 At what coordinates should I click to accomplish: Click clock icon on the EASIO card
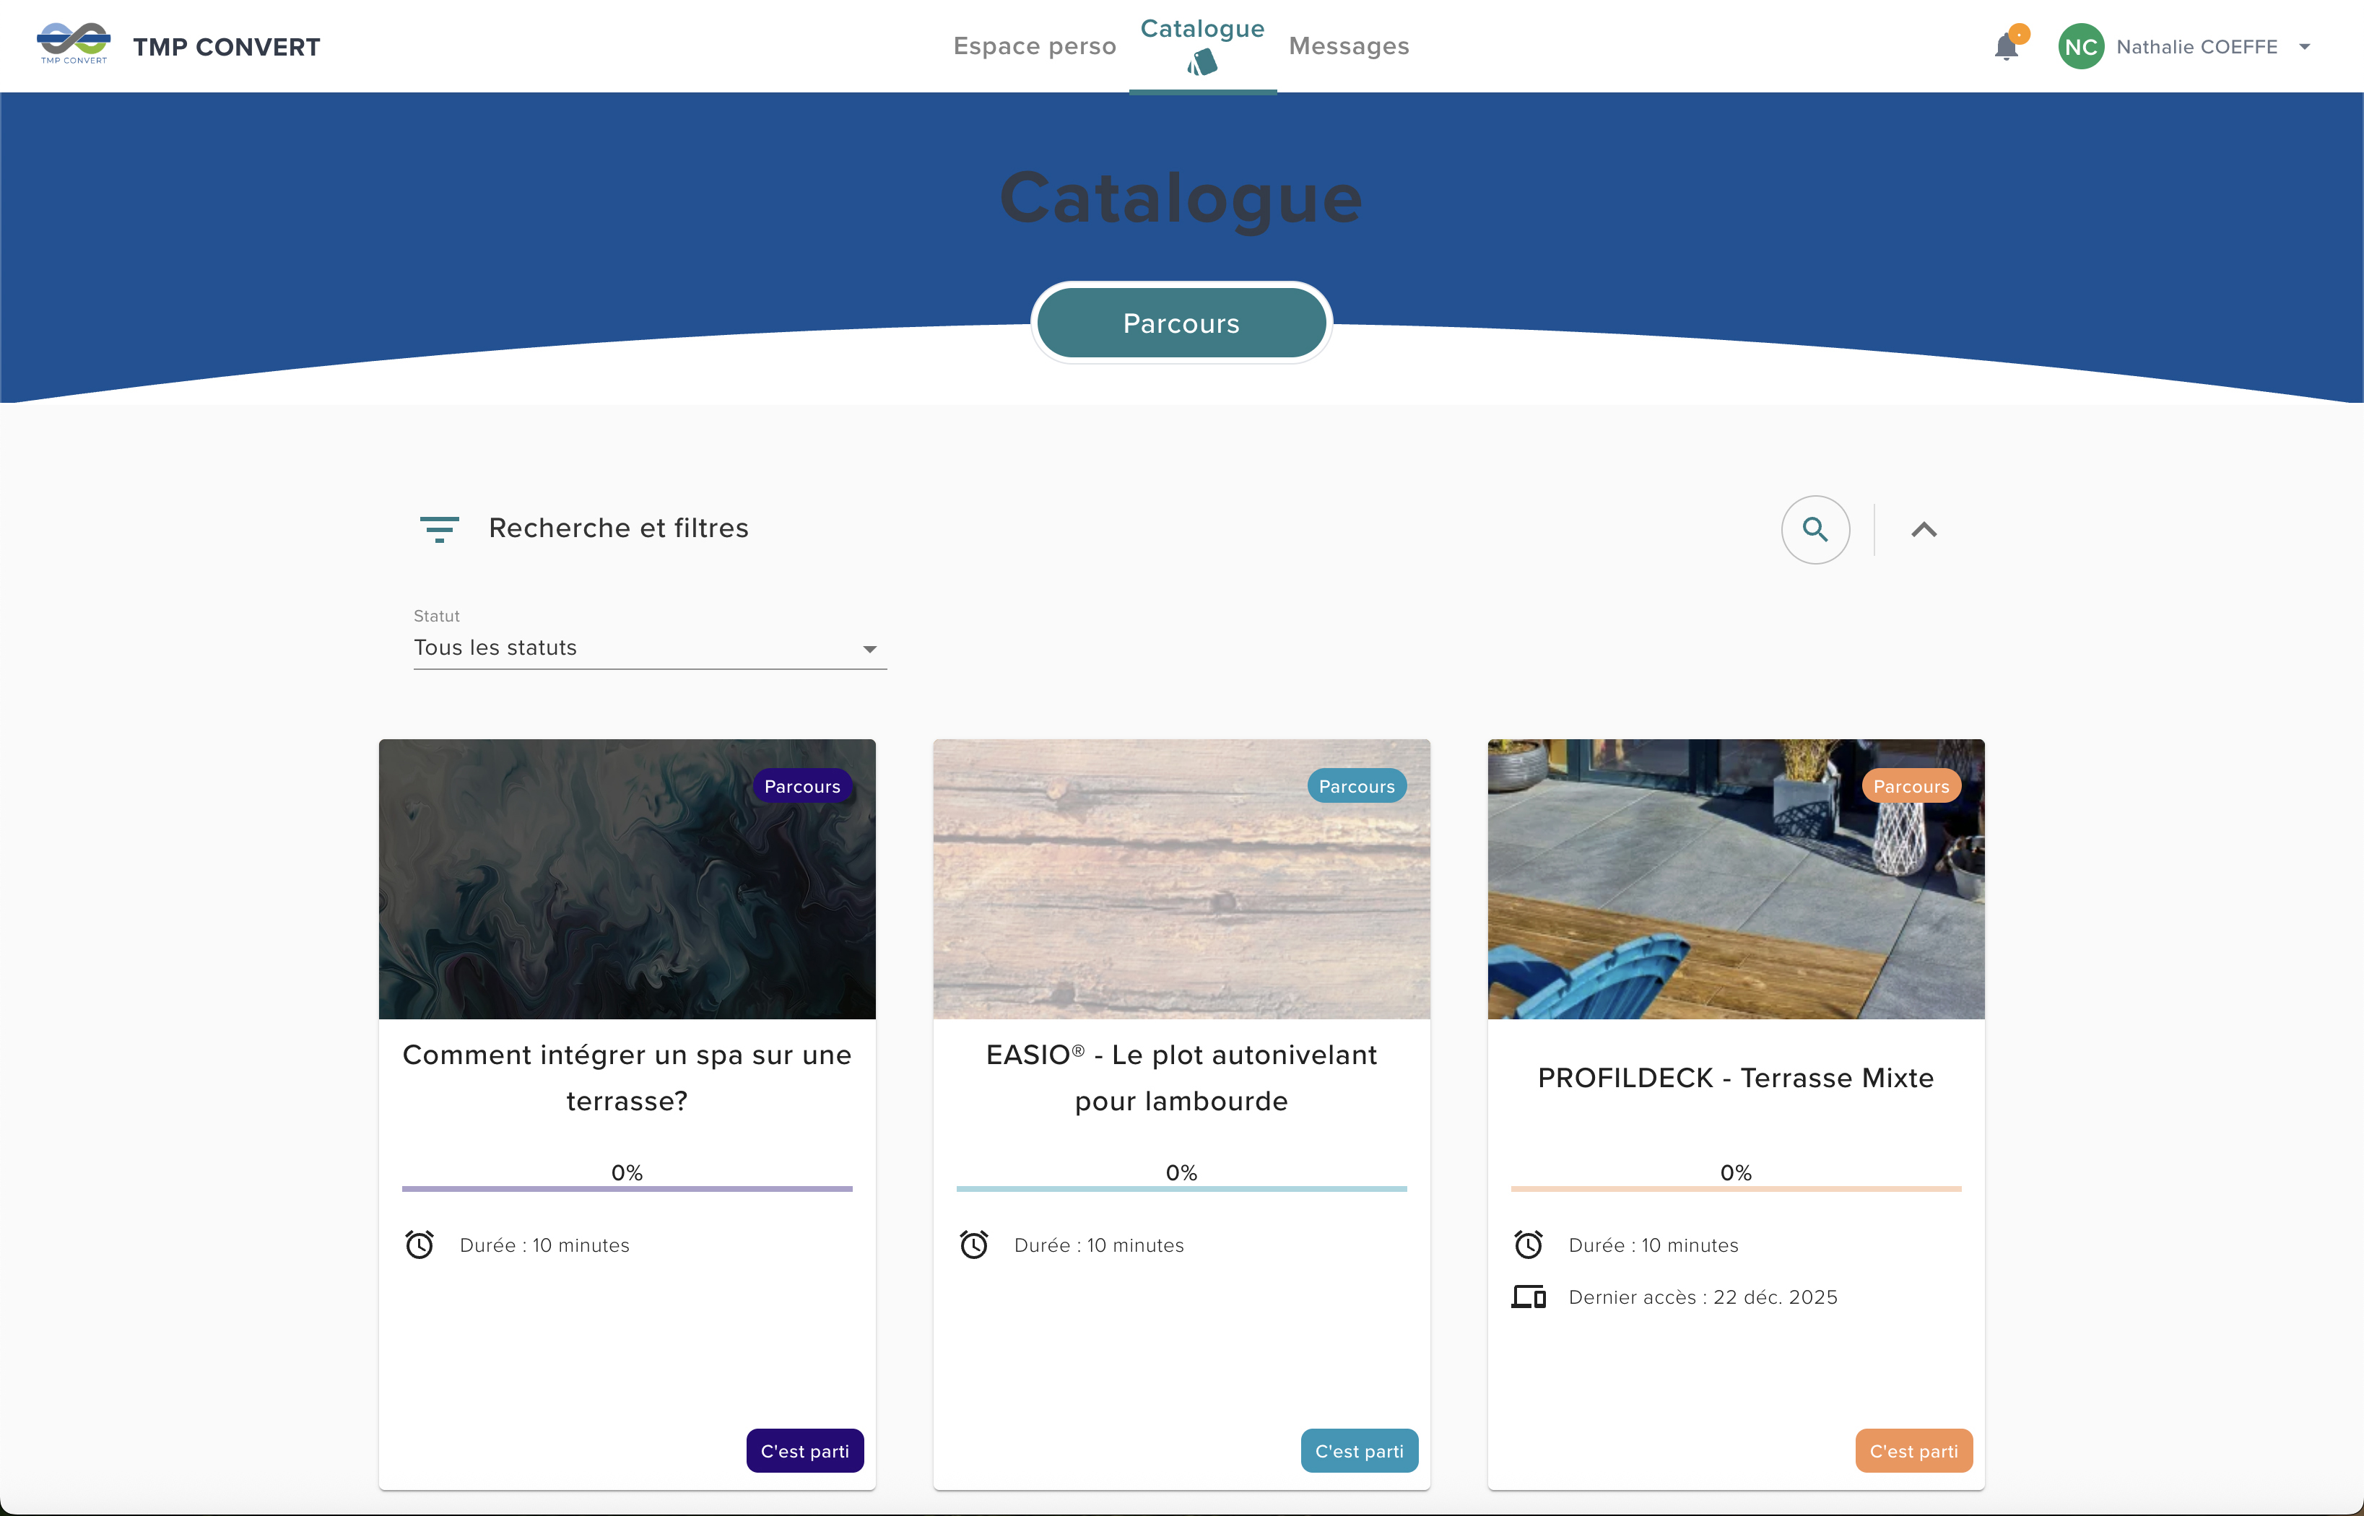pyautogui.click(x=974, y=1245)
